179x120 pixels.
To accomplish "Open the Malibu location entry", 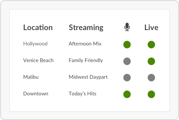I will (31, 77).
